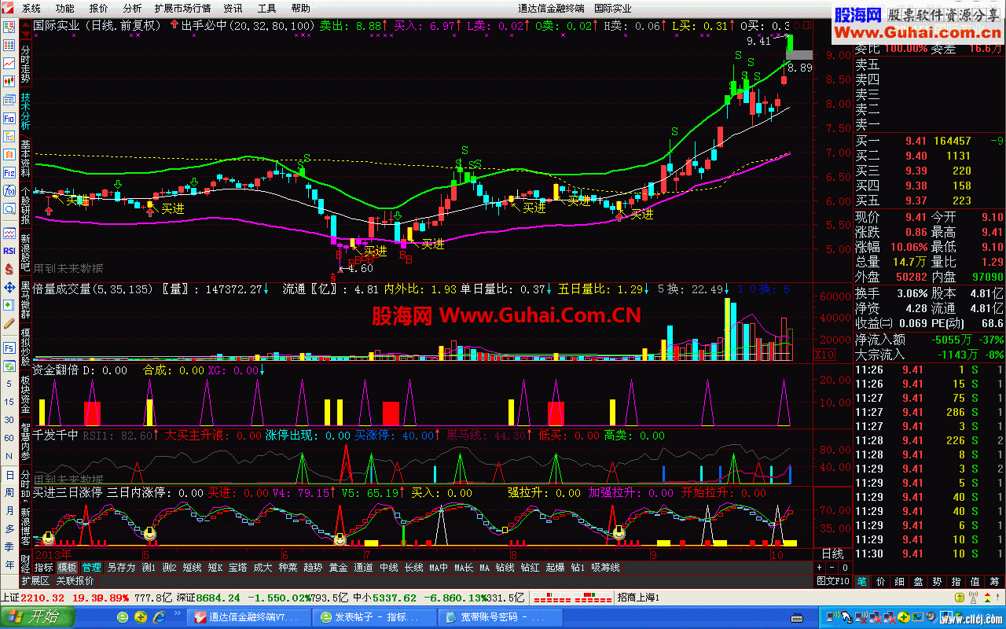The height and width of the screenshot is (629, 1006).
Task: Click the green browser quick launch icon
Action: click(x=123, y=617)
